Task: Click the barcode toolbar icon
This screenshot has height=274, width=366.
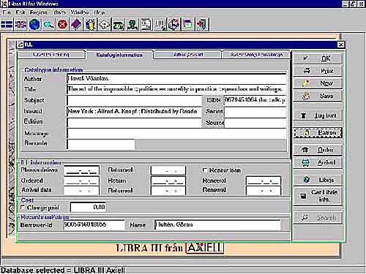Action: (x=160, y=25)
